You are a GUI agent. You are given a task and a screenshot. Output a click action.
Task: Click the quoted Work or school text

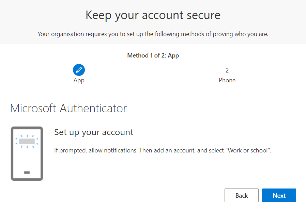pos(248,150)
